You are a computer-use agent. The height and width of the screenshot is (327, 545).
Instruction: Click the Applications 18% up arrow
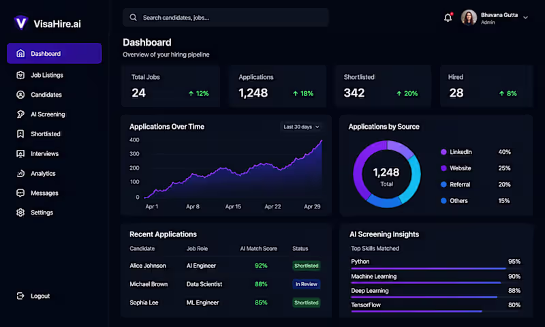(296, 93)
